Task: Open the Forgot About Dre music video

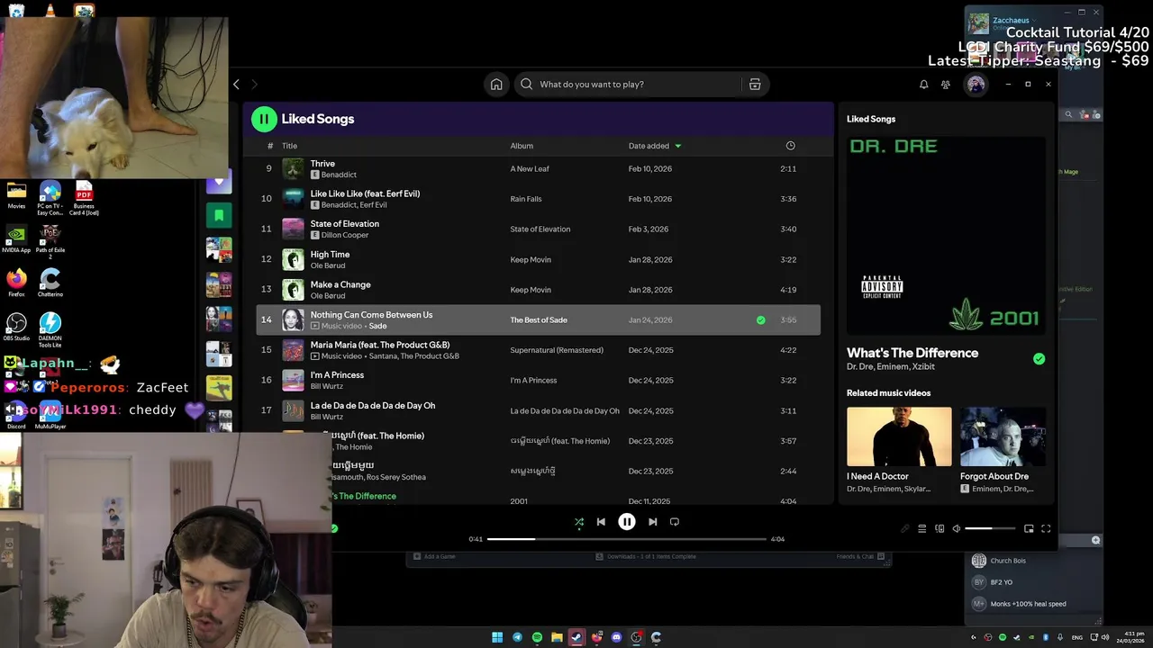Action: [x=1003, y=436]
